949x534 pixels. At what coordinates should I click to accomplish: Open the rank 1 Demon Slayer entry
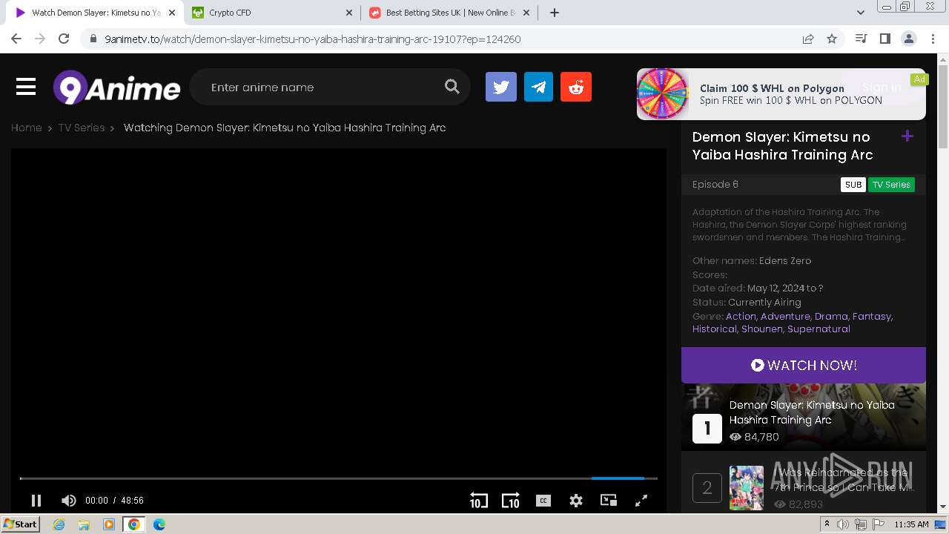(804, 417)
